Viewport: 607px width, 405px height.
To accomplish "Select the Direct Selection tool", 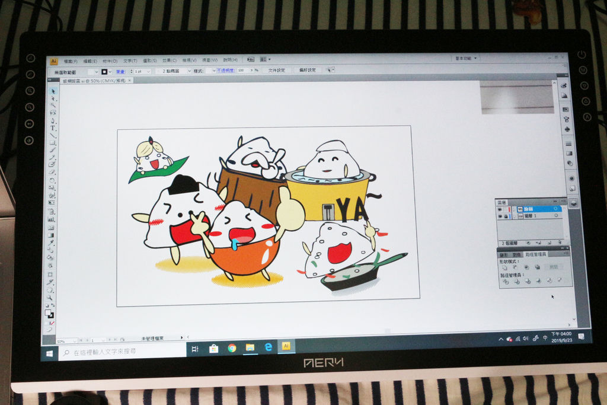I will tap(53, 99).
